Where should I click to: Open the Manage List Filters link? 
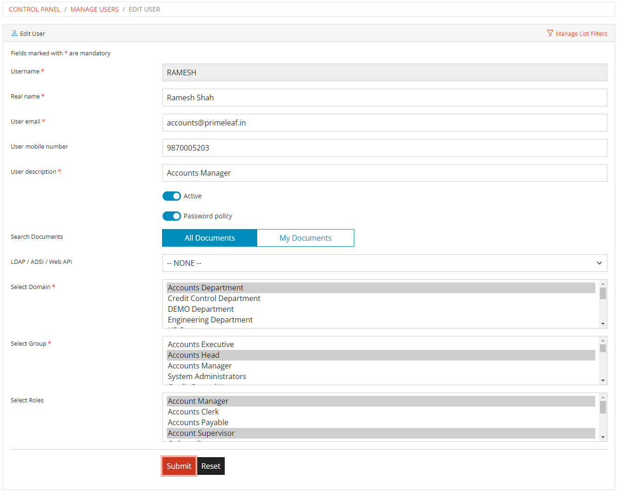[x=580, y=33]
